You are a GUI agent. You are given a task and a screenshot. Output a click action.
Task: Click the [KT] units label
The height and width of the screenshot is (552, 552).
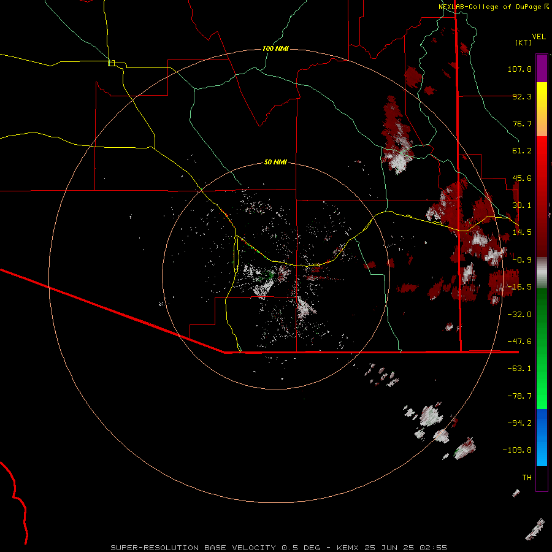point(524,42)
